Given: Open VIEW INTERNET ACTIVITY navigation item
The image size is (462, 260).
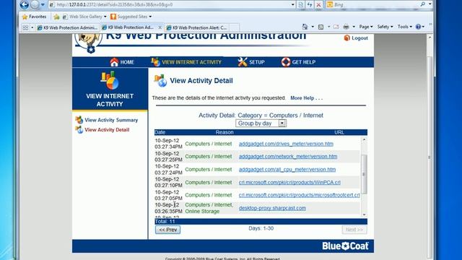Looking at the screenshot, I should (191, 62).
